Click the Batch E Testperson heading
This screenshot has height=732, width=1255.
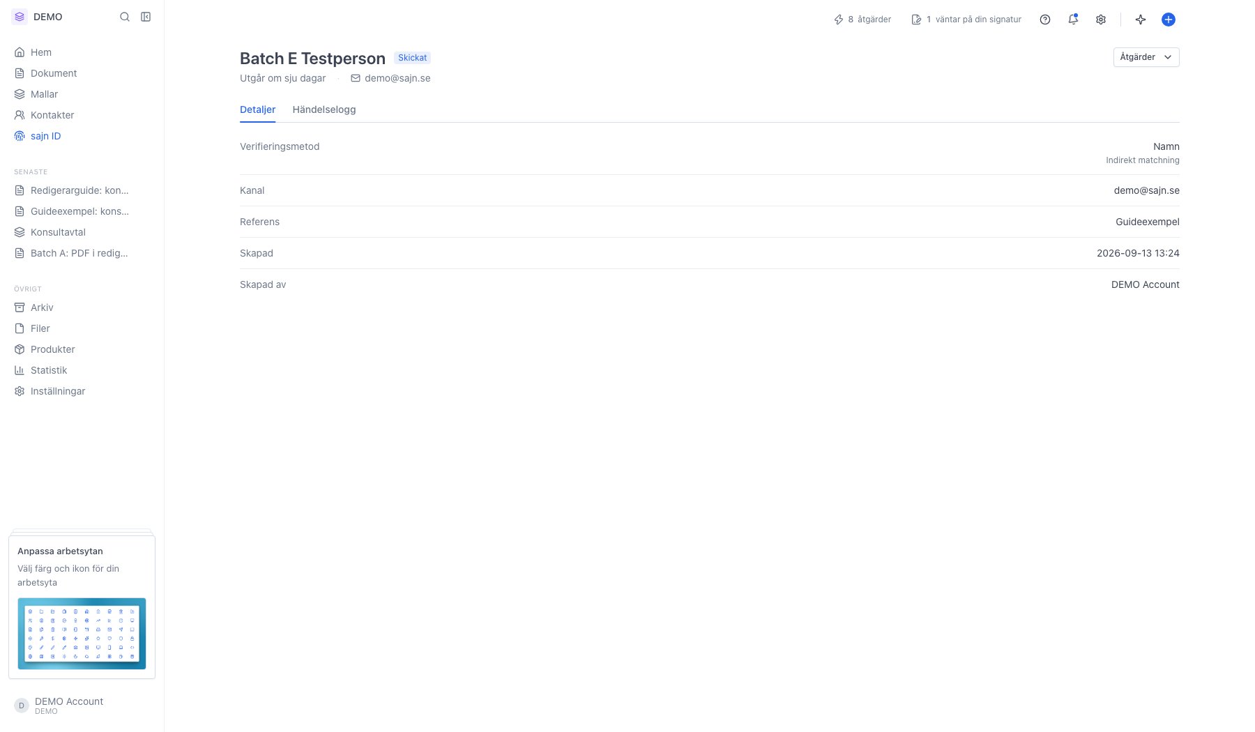(x=312, y=59)
